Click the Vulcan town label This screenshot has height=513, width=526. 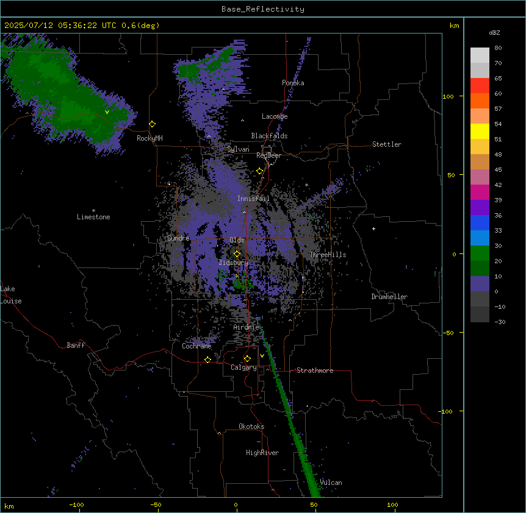coord(331,483)
